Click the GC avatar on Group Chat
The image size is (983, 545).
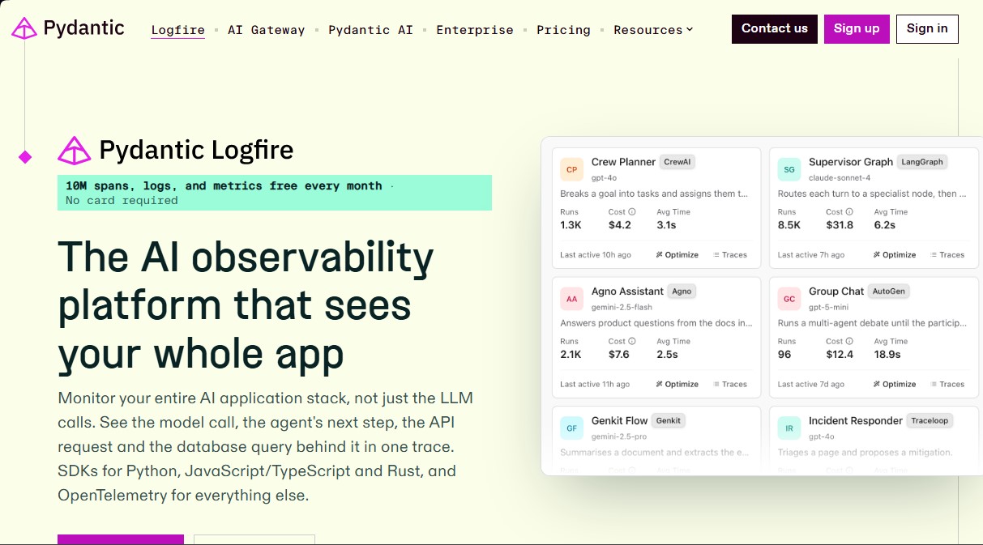789,299
